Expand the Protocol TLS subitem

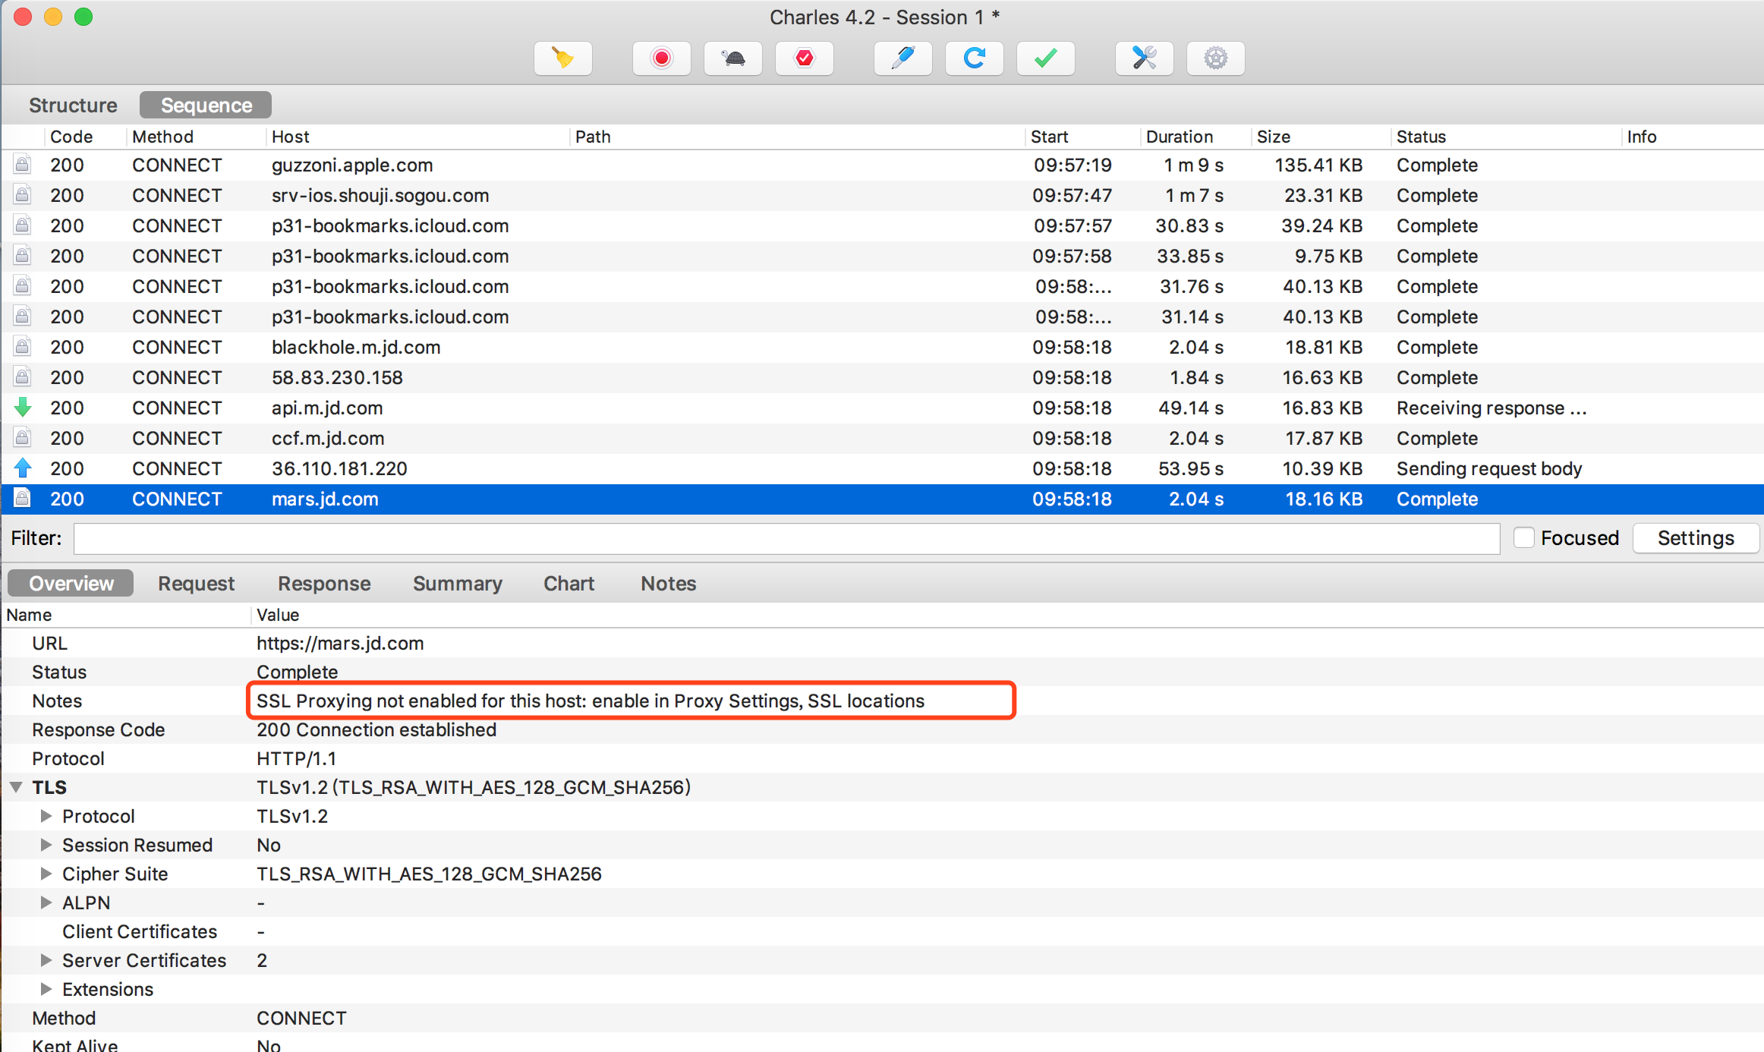click(46, 816)
